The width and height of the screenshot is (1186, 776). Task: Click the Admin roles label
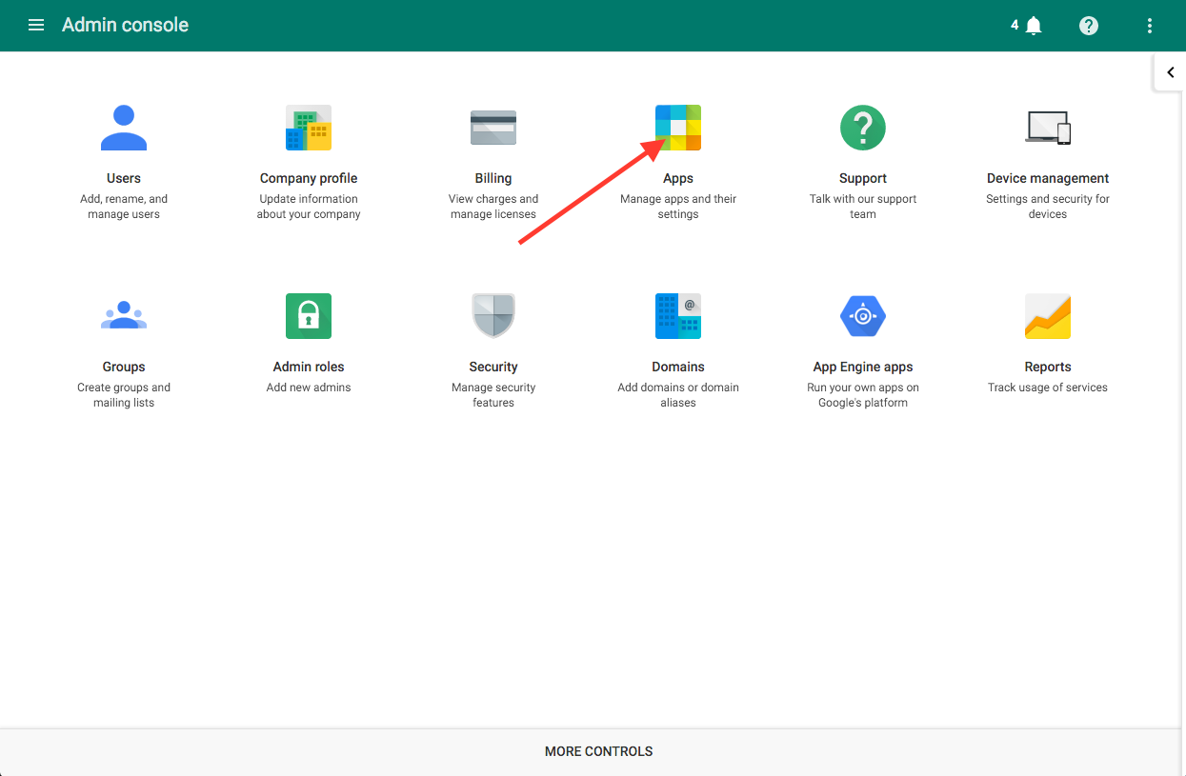[x=309, y=367]
